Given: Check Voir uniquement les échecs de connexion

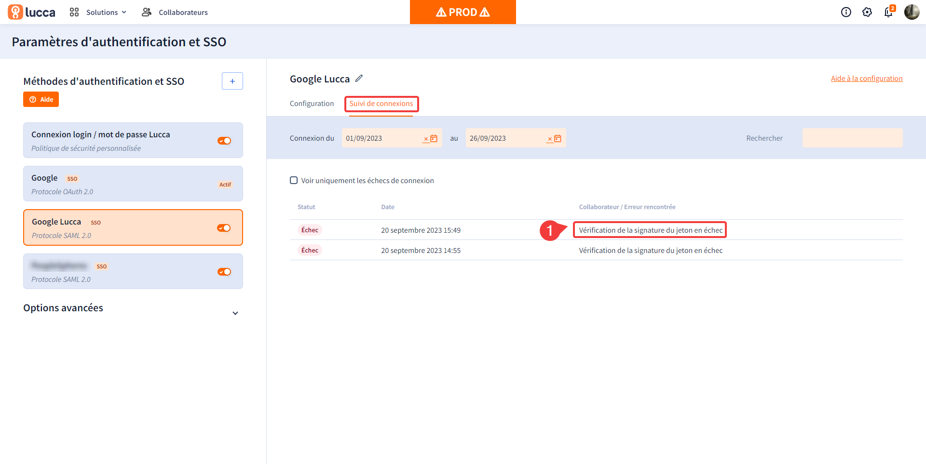Looking at the screenshot, I should [x=294, y=180].
